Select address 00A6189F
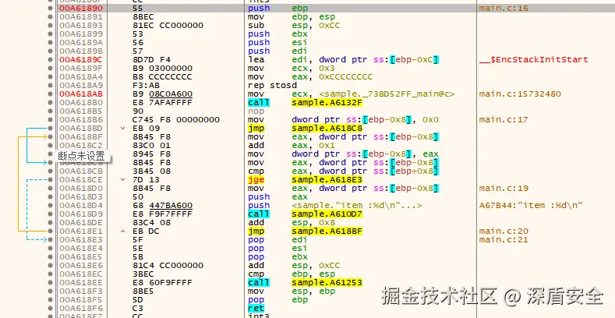The image size is (615, 318). (x=81, y=69)
